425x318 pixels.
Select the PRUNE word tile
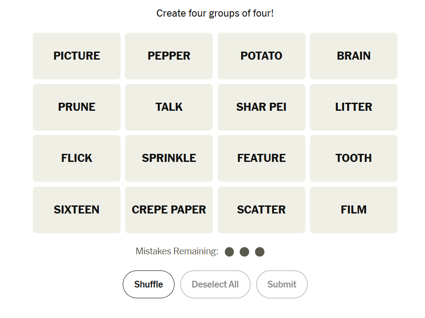pos(76,107)
